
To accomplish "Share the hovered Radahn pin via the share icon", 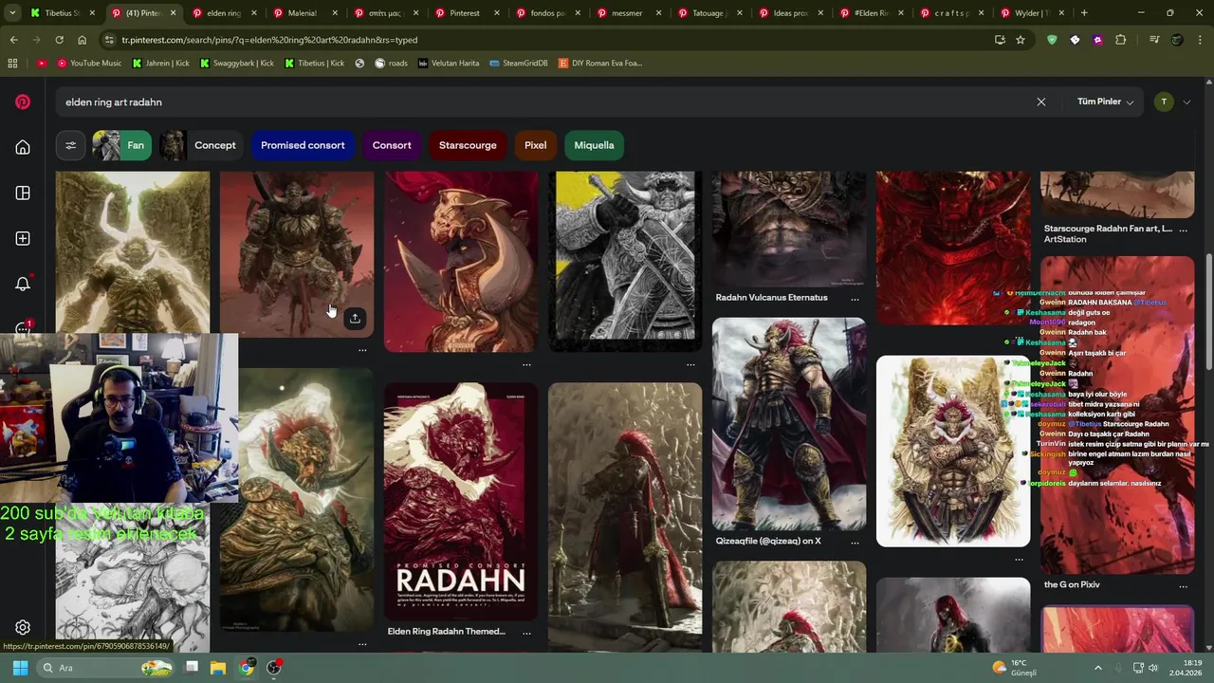I will (x=355, y=319).
